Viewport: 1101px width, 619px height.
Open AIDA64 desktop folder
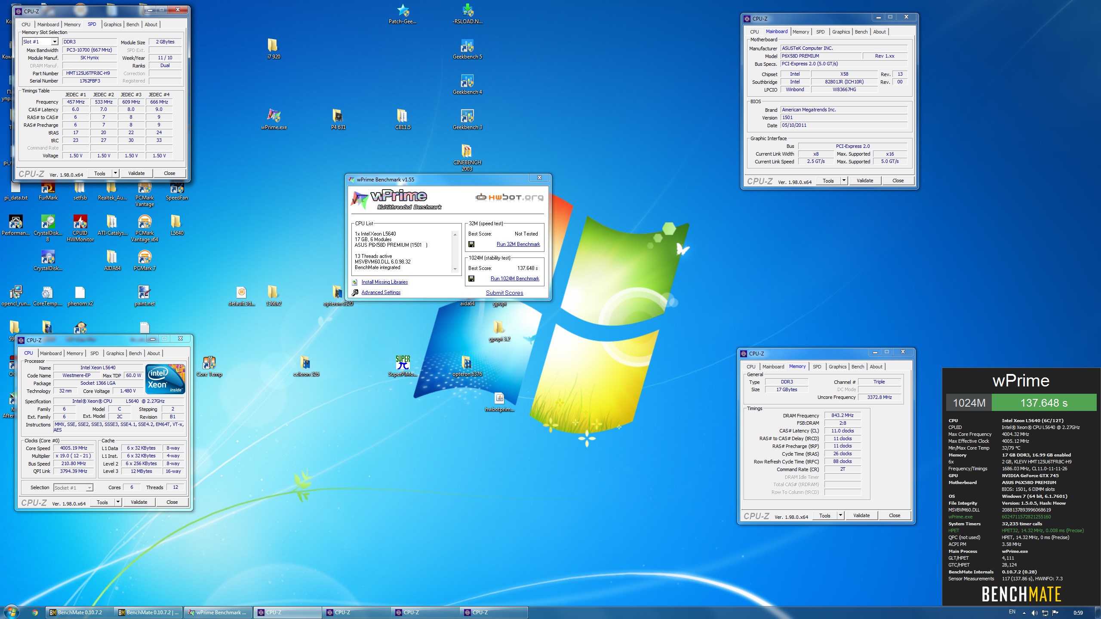112,260
